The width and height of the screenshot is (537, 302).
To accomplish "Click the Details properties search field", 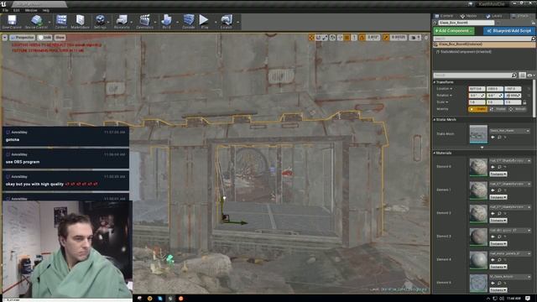I will point(475,75).
